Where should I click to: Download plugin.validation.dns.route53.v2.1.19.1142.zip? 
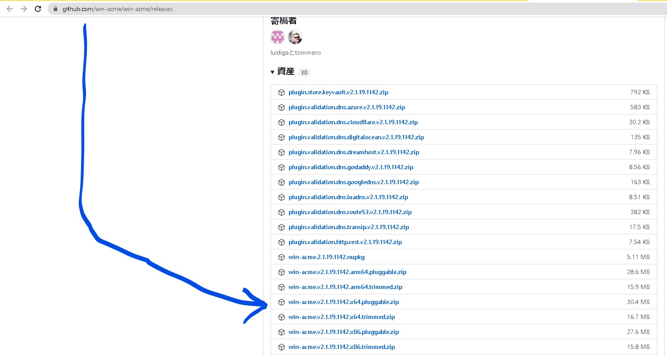[x=350, y=212]
